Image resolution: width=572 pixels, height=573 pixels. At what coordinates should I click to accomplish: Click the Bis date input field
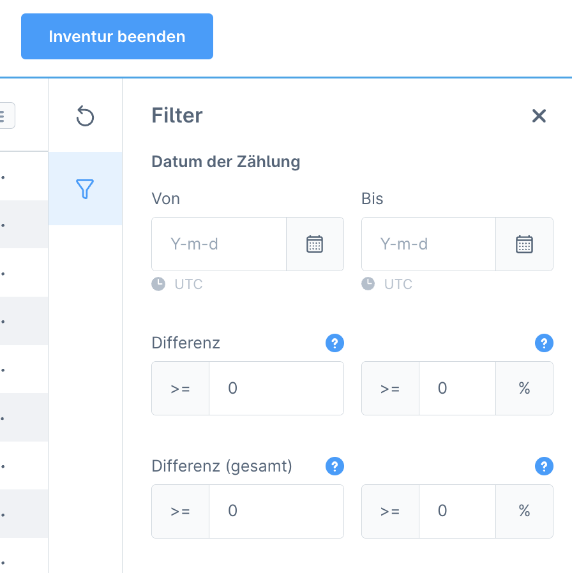428,244
